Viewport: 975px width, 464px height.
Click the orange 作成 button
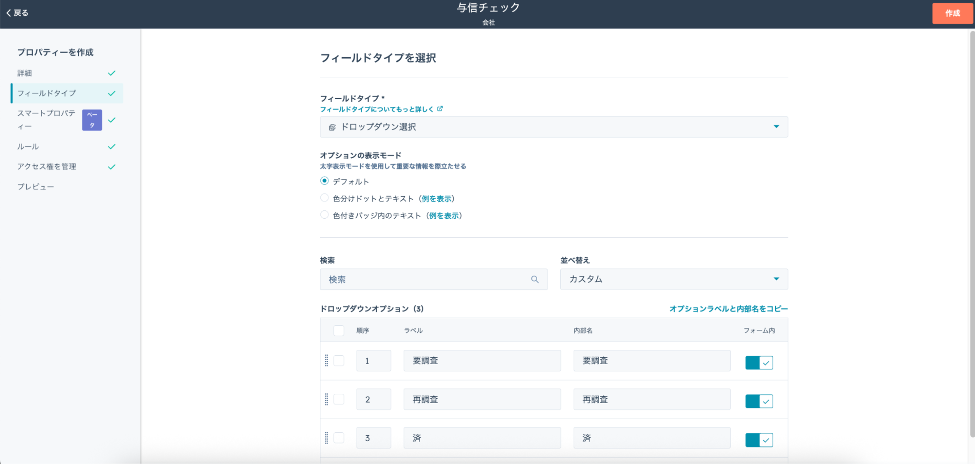click(952, 13)
